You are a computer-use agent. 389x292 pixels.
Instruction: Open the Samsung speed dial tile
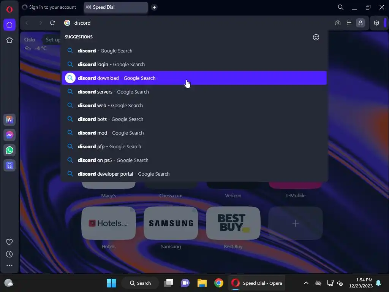pyautogui.click(x=171, y=223)
